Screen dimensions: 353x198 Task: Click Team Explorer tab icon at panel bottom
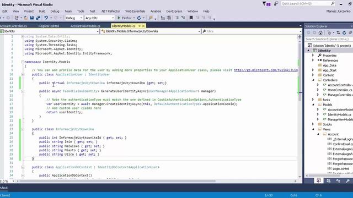[328, 181]
